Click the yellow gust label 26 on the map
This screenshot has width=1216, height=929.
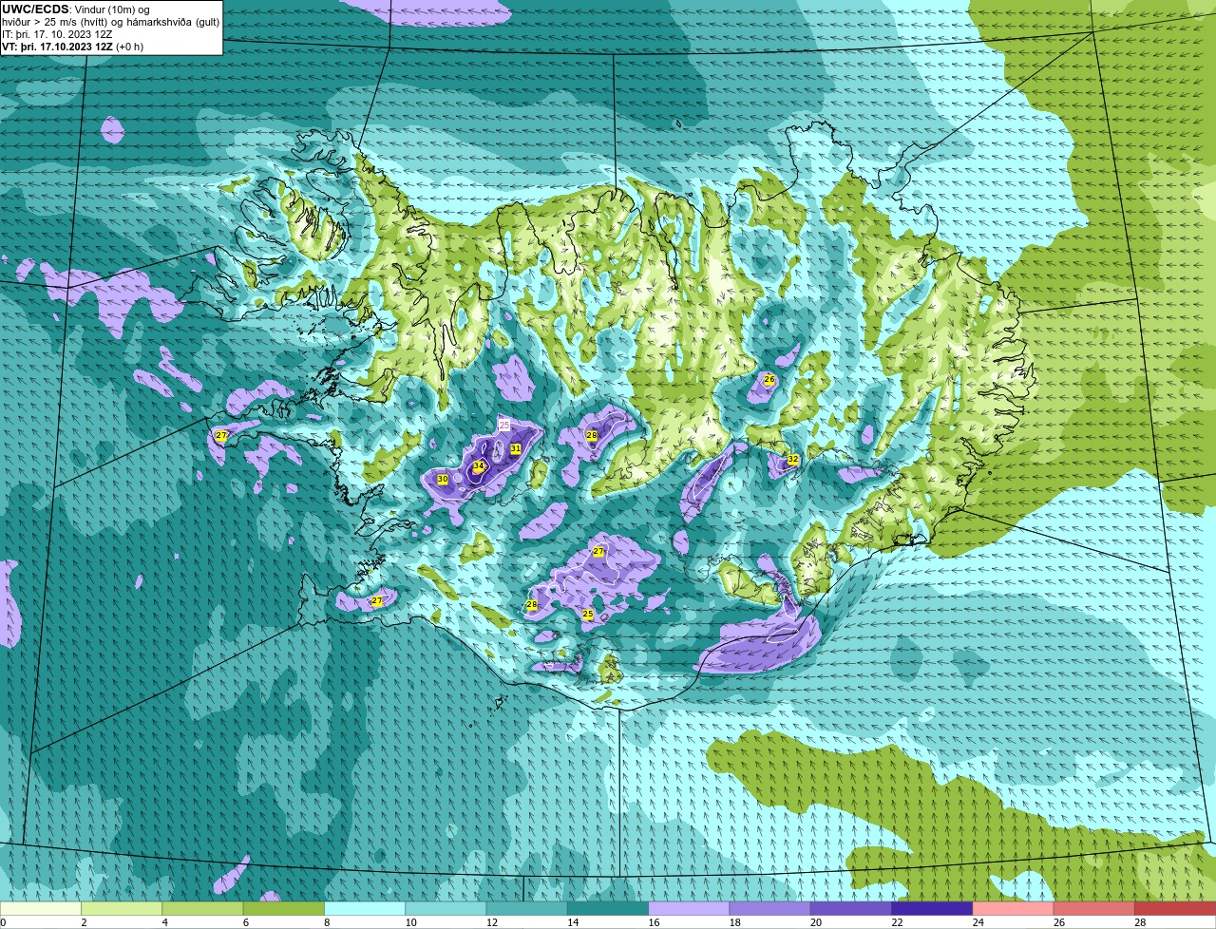(769, 380)
